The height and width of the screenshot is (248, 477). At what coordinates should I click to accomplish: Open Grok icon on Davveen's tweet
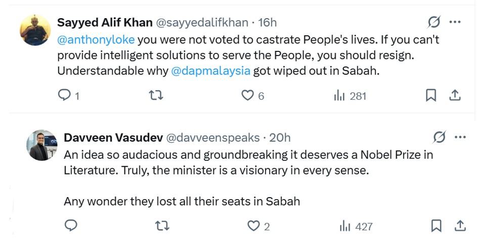440,137
